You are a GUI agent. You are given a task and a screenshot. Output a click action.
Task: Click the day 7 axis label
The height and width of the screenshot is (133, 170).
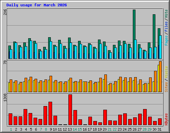click(x=41, y=129)
